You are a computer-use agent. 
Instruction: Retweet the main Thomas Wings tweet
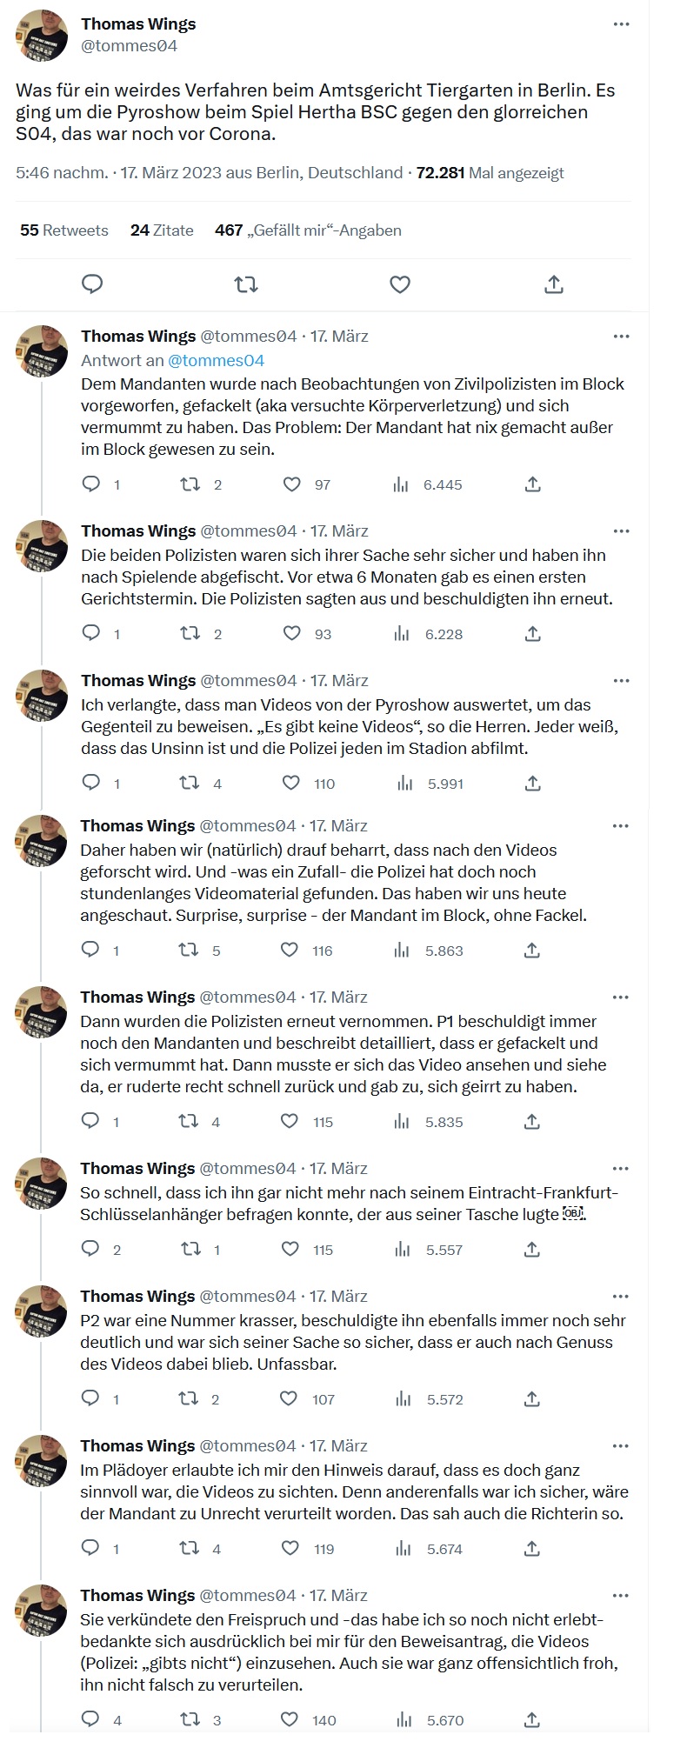tap(246, 284)
